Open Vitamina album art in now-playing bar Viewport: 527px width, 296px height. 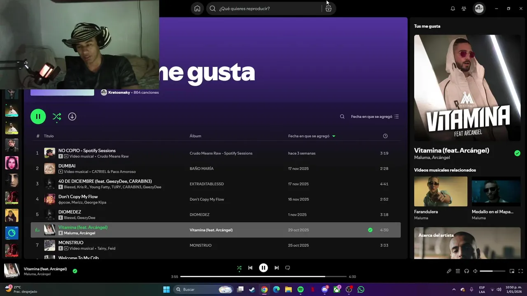tap(12, 271)
